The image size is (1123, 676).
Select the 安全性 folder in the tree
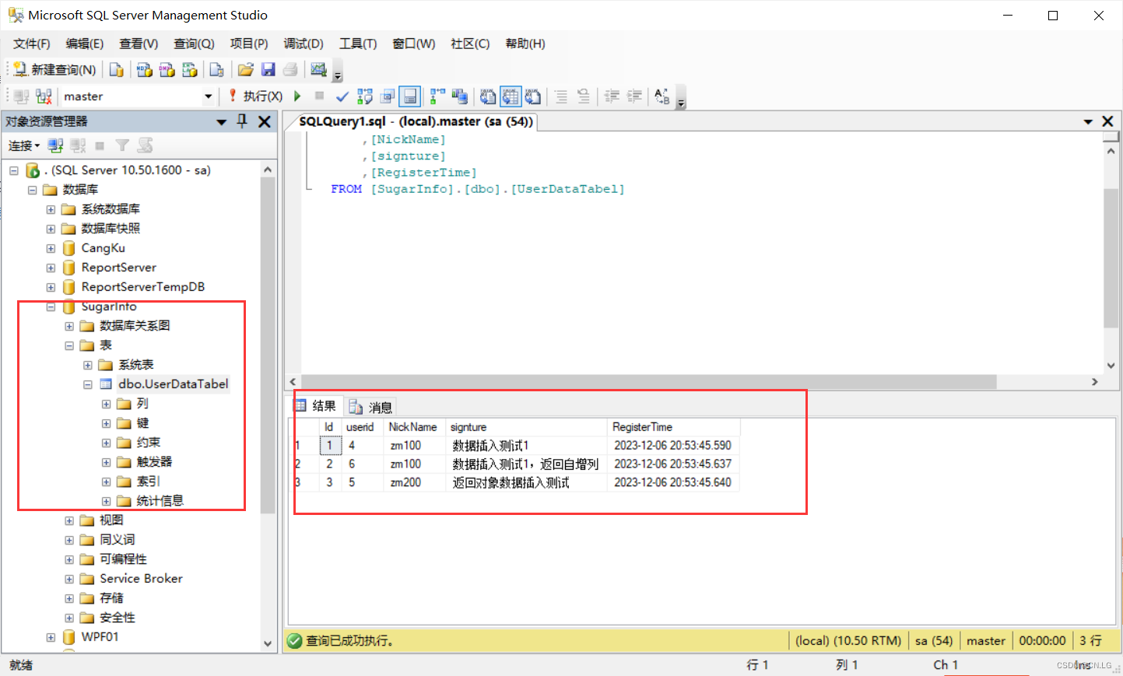(118, 618)
